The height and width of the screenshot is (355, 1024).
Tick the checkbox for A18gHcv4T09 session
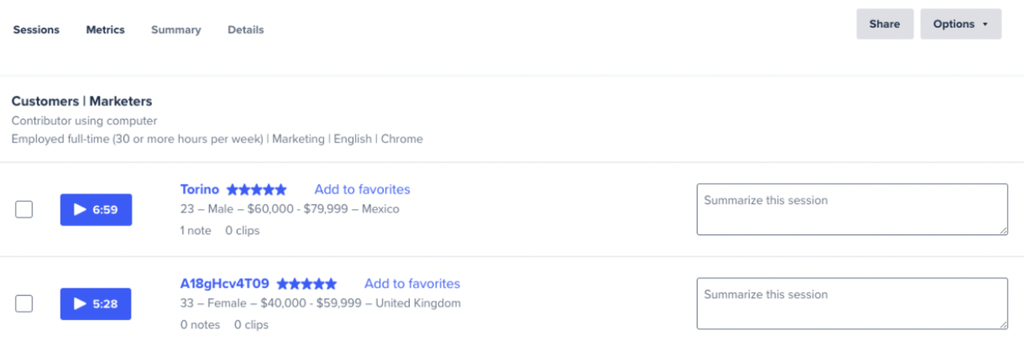(24, 304)
